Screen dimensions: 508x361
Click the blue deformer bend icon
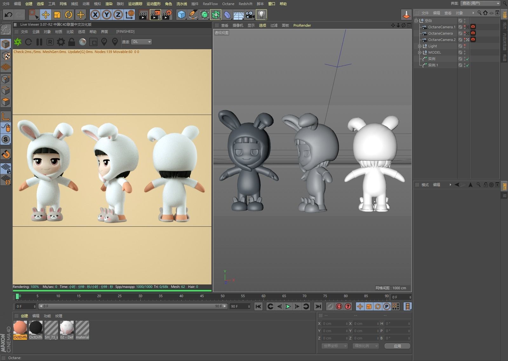point(227,15)
